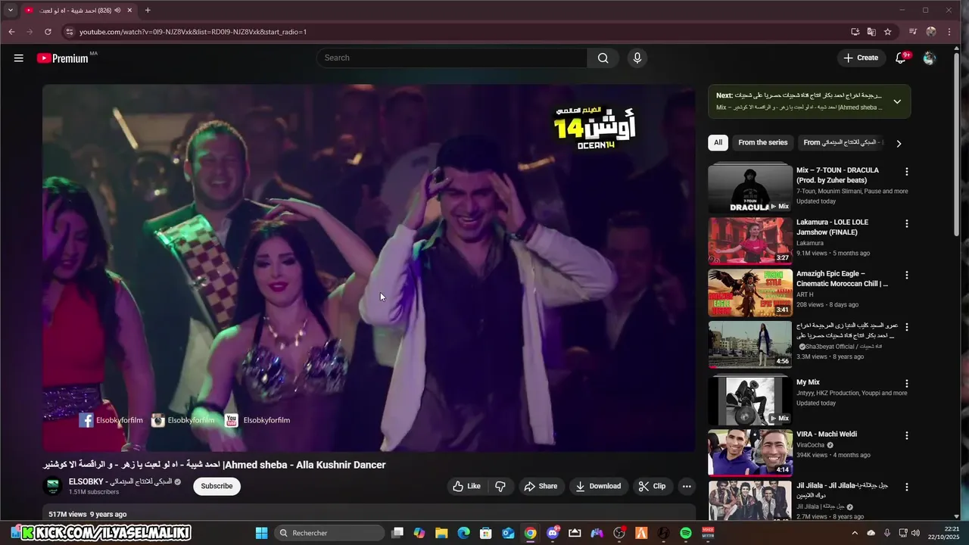The width and height of the screenshot is (969, 545).
Task: Open Discord from the taskbar
Action: click(x=553, y=533)
